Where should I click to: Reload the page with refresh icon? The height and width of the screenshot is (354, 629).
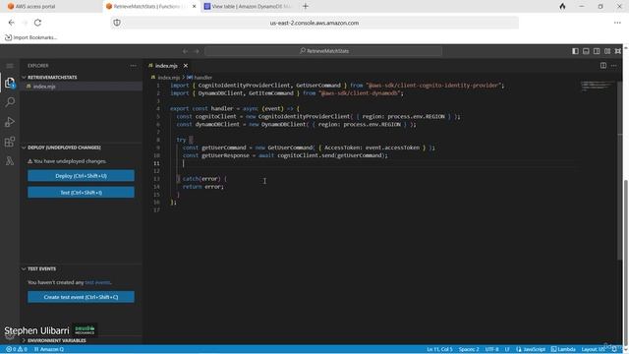click(37, 23)
